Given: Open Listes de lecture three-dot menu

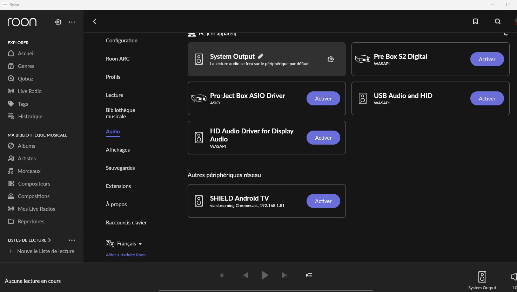Looking at the screenshot, I should point(72,240).
